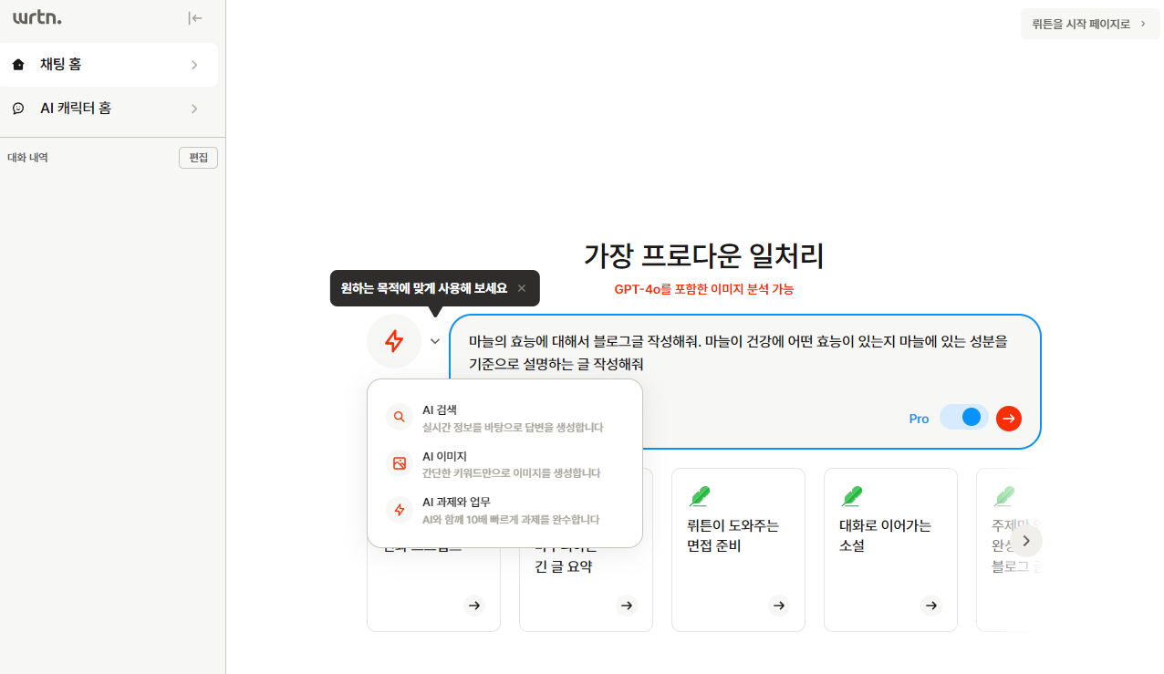Viewport: 1164px width, 674px height.
Task: Toggle the mode dropdown chevron
Action: pos(435,341)
